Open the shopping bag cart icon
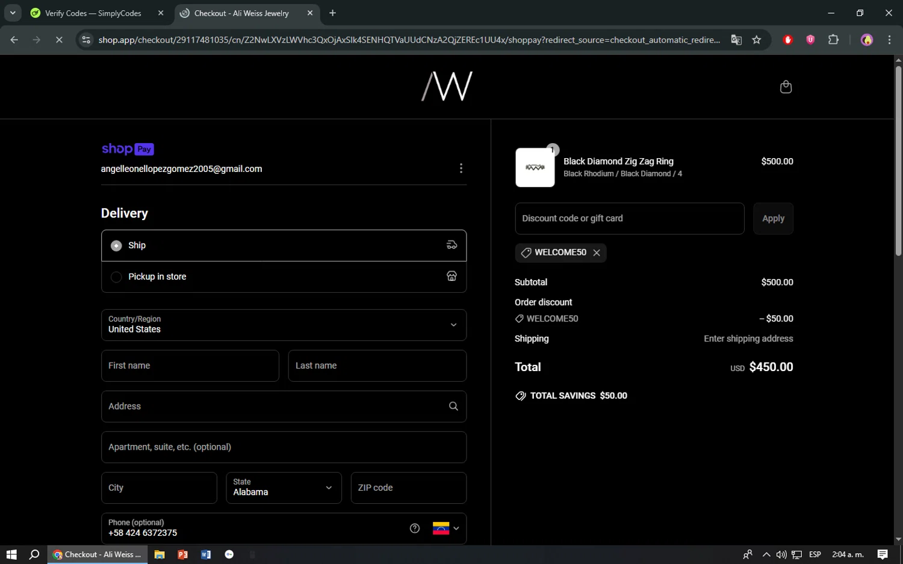 [786, 87]
